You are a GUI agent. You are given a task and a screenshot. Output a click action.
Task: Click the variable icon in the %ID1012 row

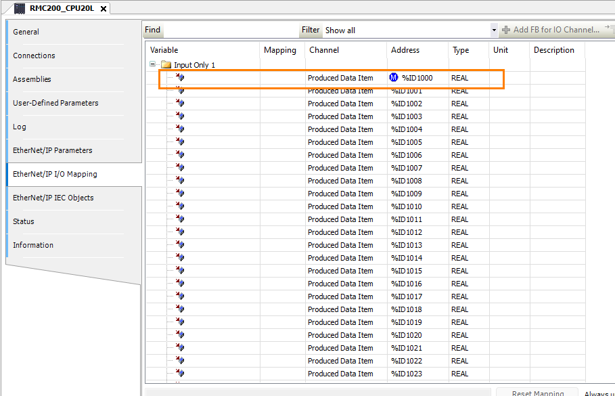pyautogui.click(x=180, y=232)
